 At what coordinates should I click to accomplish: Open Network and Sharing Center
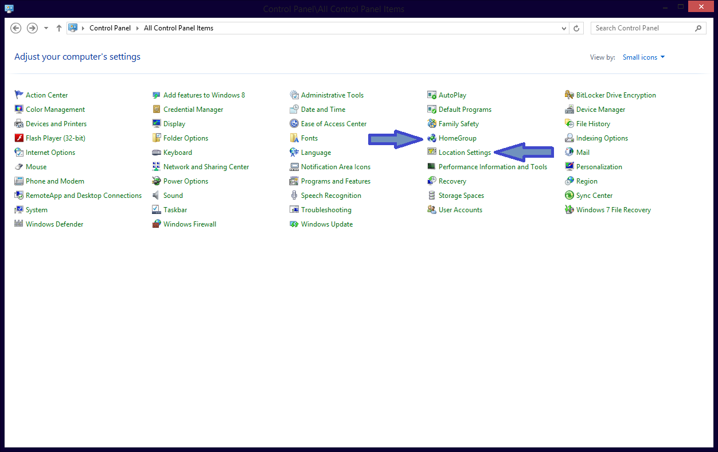pyautogui.click(x=206, y=167)
